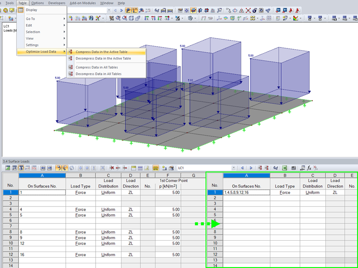Screen dimensions: 358x268
Task: Open the Window menu
Action: point(106,3)
